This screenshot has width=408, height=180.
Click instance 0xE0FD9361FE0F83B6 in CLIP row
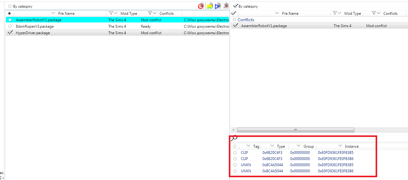[x=336, y=159]
